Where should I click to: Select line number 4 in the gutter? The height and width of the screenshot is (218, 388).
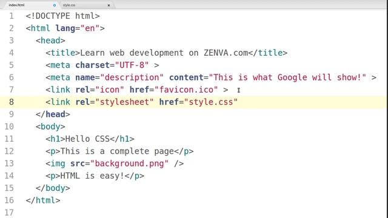click(12, 53)
